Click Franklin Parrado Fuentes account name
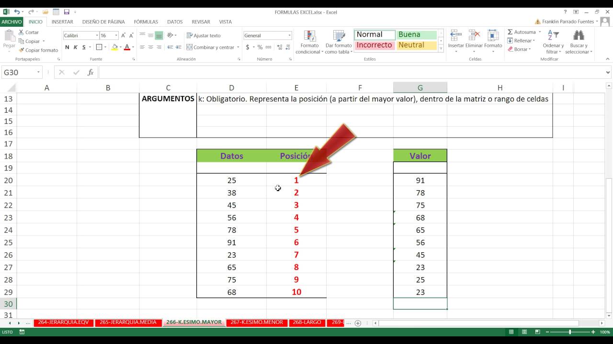 point(568,21)
